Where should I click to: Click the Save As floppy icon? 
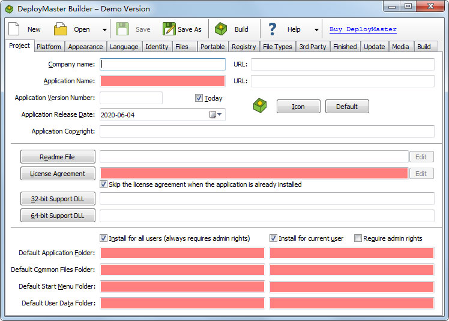pyautogui.click(x=169, y=29)
